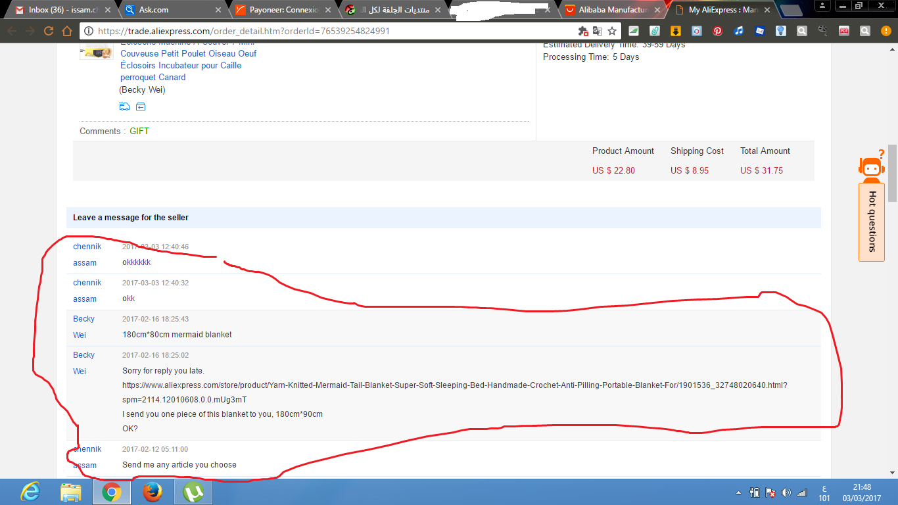
Task: Click the box icon beside the truck icon
Action: click(x=141, y=107)
